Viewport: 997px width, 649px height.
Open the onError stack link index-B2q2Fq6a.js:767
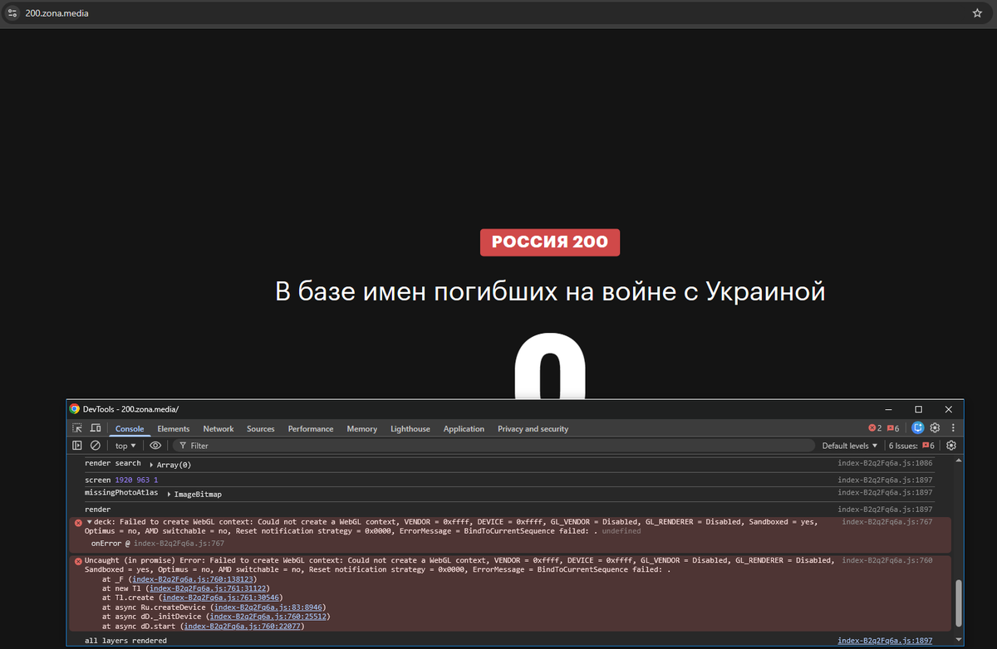pyautogui.click(x=179, y=544)
